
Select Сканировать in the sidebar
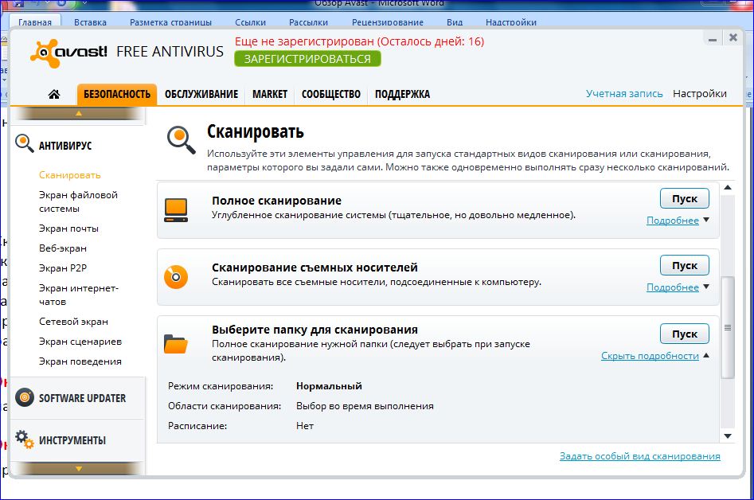click(70, 175)
